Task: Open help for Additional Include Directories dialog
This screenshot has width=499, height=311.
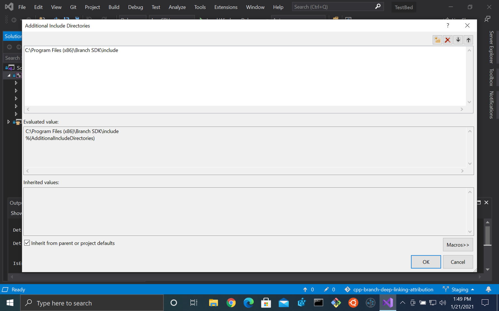Action: tap(448, 26)
